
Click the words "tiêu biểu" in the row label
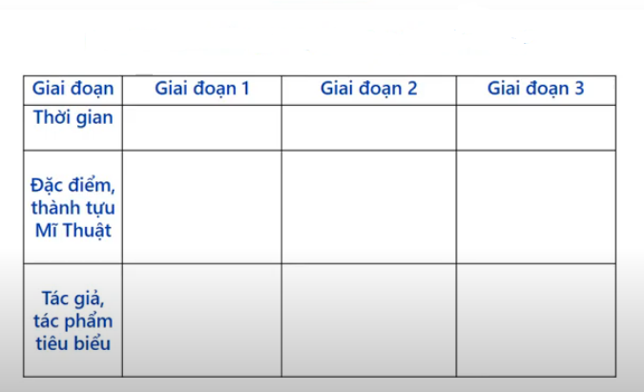click(73, 342)
